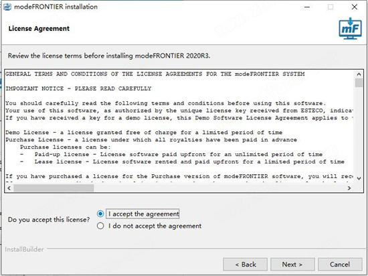Click the modeFRONTIER mF logo icon
The width and height of the screenshot is (368, 276).
350,28
